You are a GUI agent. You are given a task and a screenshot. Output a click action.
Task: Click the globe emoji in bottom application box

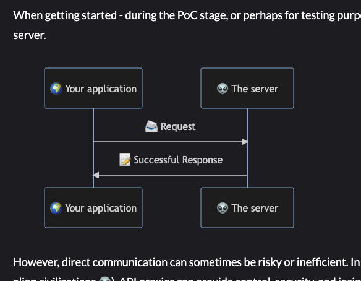[56, 208]
